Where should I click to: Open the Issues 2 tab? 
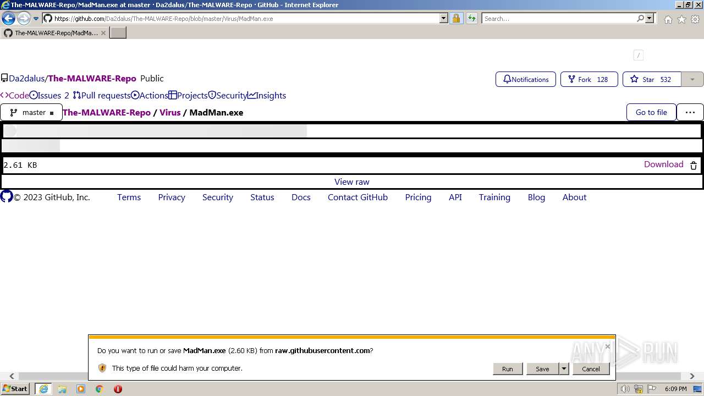pyautogui.click(x=50, y=95)
